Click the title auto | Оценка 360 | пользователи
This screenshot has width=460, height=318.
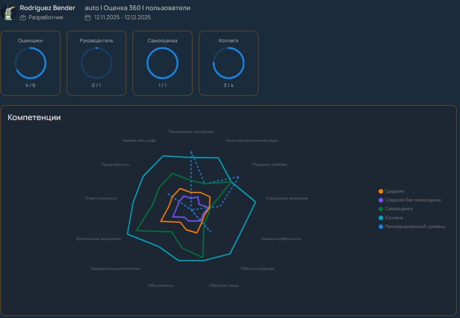[x=137, y=8]
